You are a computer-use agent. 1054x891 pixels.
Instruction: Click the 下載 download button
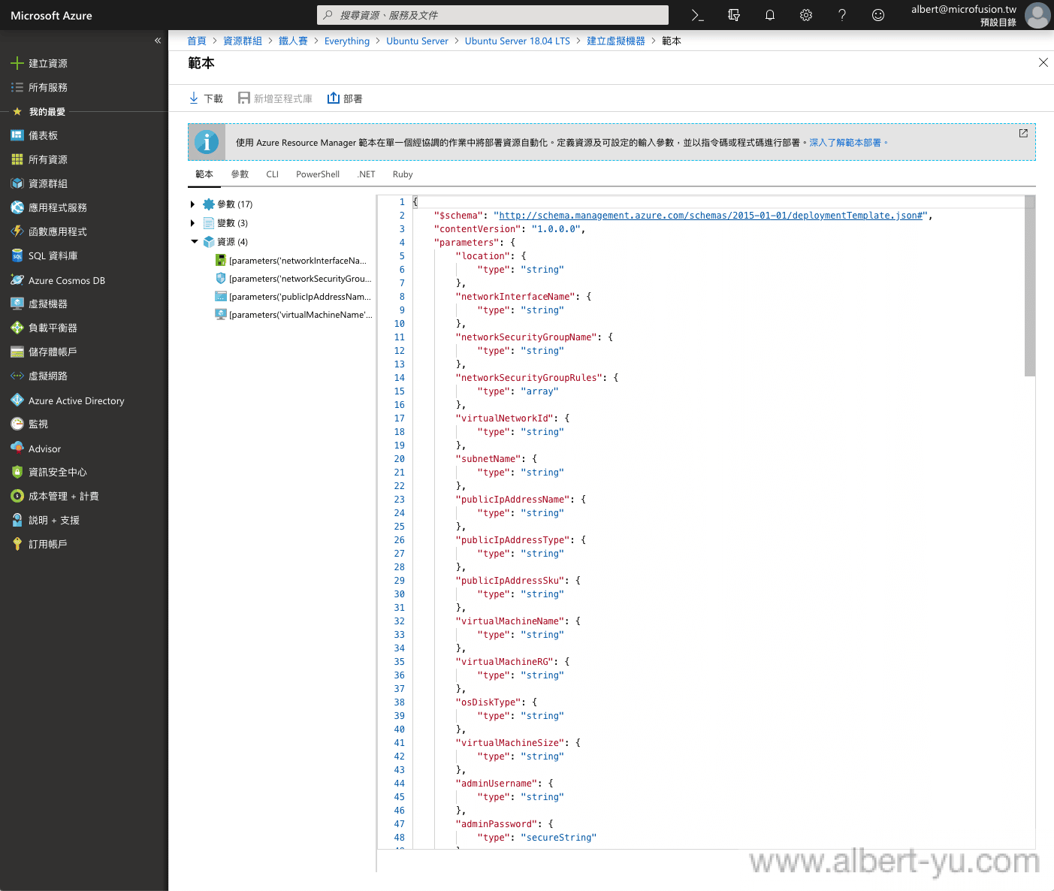[206, 98]
